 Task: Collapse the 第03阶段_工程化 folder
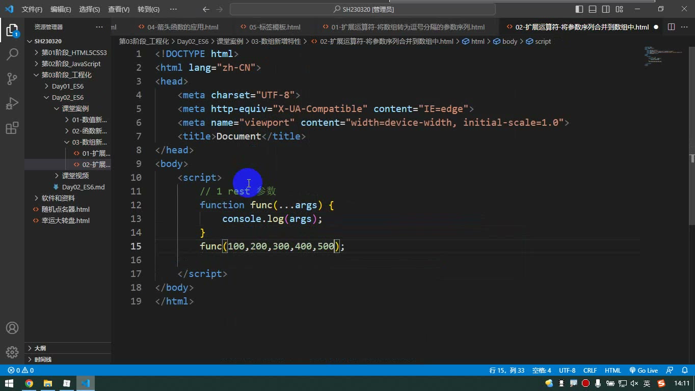point(68,75)
